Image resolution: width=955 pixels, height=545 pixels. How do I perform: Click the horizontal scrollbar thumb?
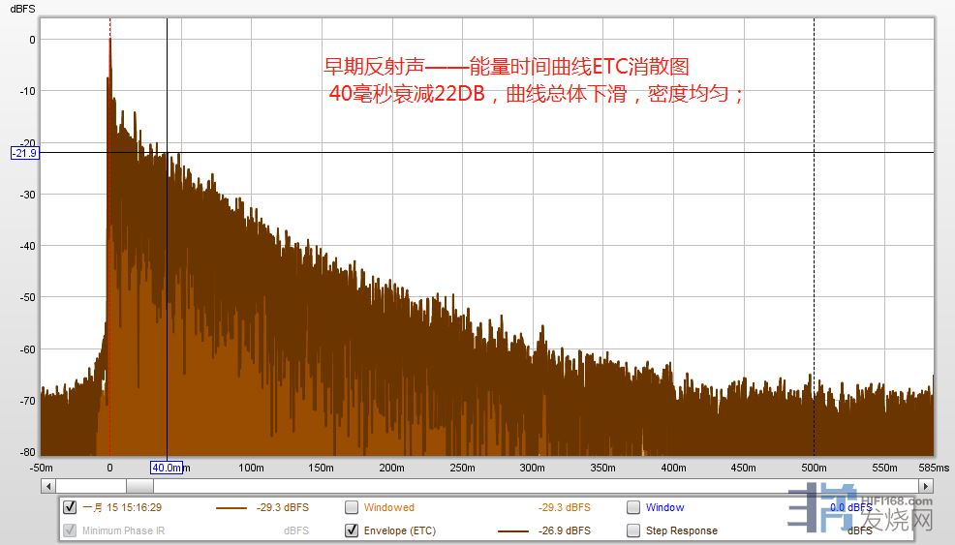coord(139,486)
